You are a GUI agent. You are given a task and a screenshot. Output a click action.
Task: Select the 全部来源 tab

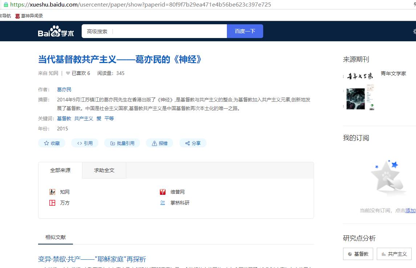coord(60,170)
